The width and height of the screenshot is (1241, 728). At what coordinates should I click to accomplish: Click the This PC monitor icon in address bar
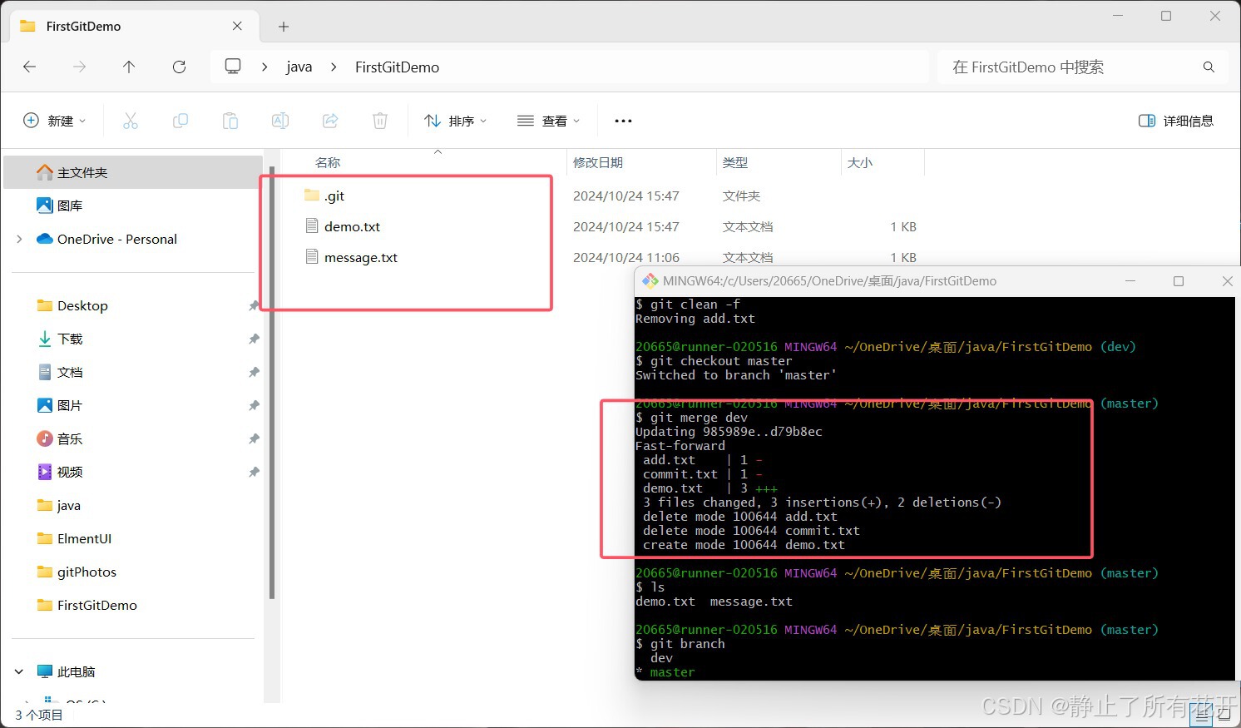[233, 66]
